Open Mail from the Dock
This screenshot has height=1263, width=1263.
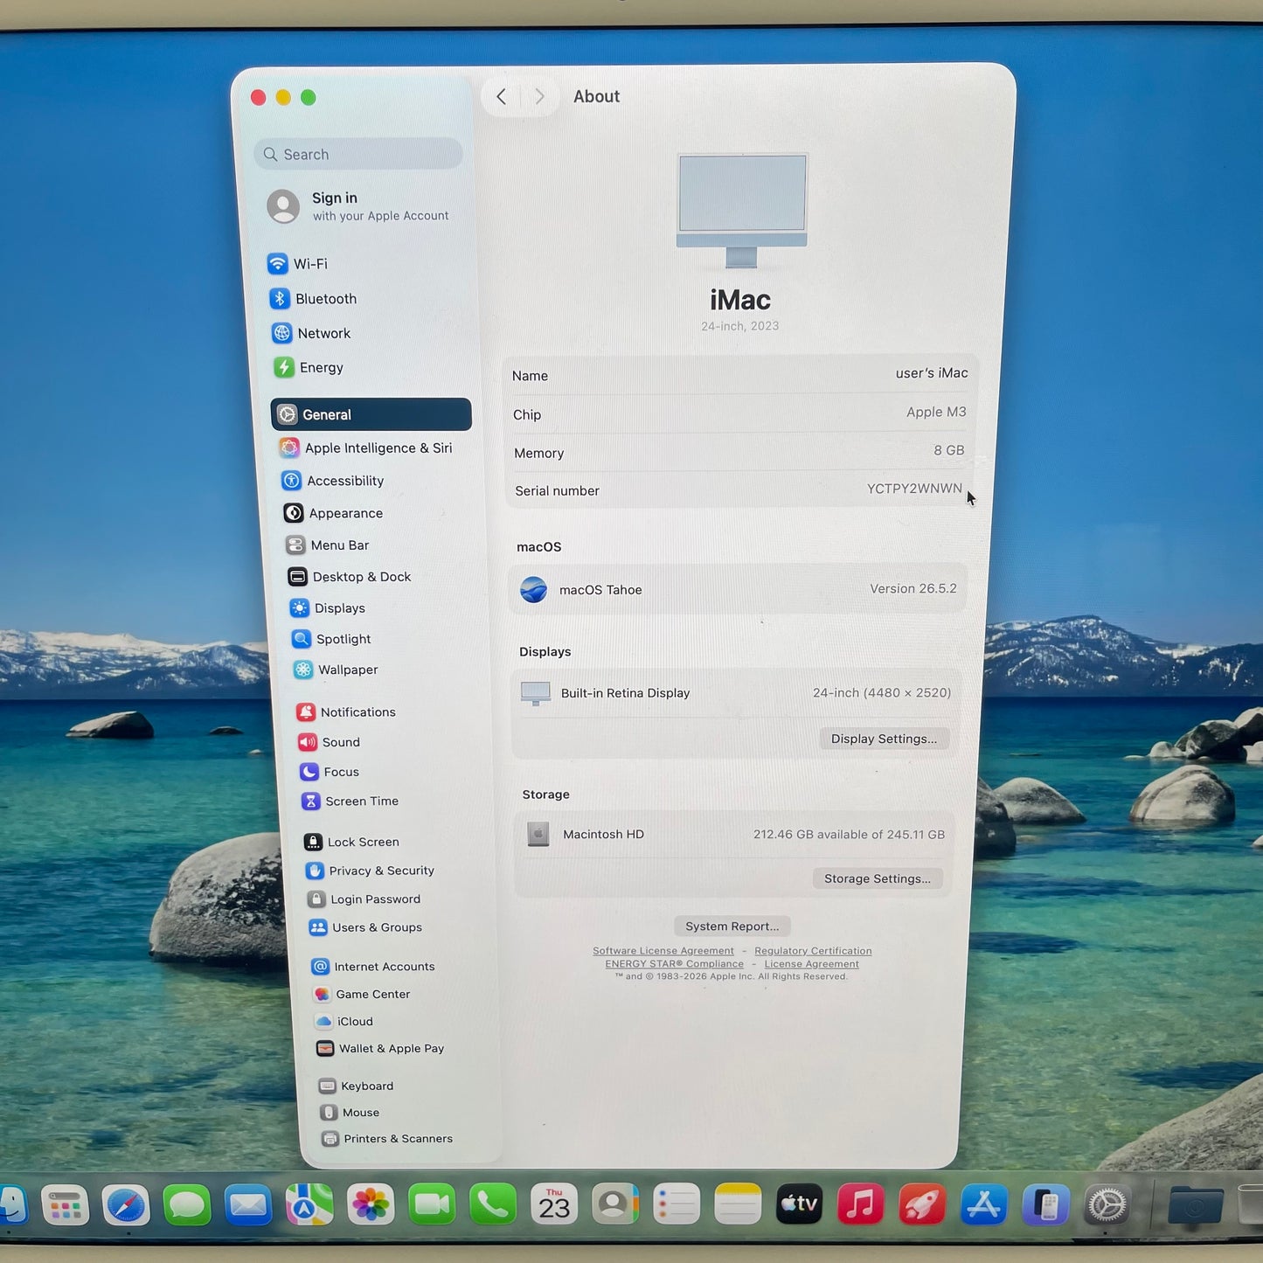point(248,1206)
